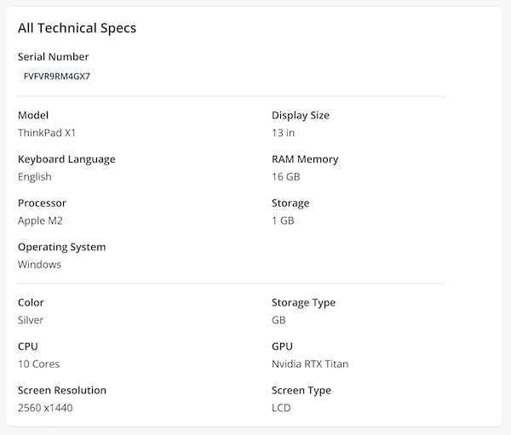511x435 pixels.
Task: Click the 'RAM Memory' label
Action: coord(305,159)
